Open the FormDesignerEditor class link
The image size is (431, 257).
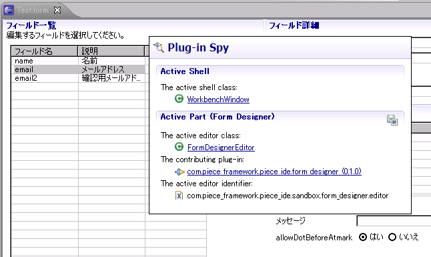pos(221,148)
